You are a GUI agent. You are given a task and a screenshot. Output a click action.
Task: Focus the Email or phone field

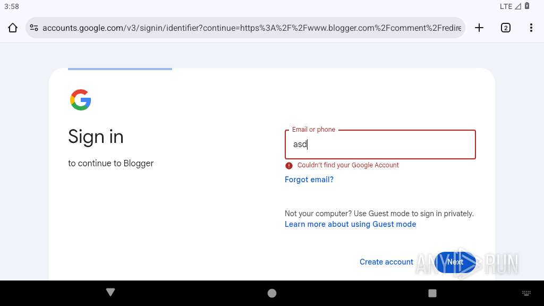tap(380, 144)
